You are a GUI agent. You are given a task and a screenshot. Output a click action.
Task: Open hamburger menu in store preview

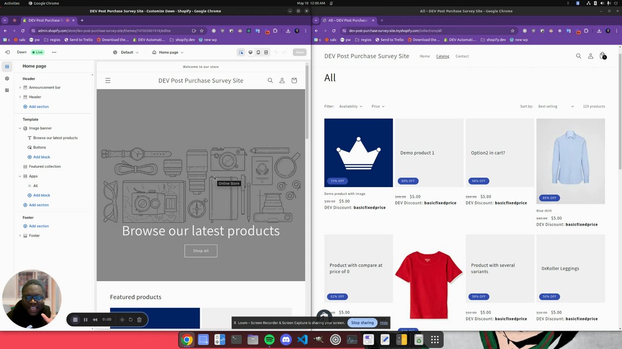coord(108,80)
